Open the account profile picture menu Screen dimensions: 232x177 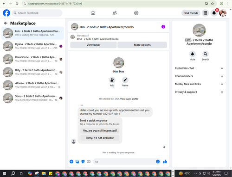(x=223, y=13)
